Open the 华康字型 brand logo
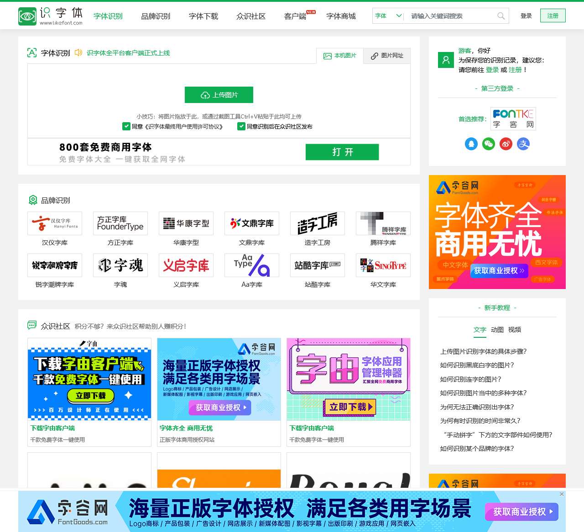 click(186, 223)
